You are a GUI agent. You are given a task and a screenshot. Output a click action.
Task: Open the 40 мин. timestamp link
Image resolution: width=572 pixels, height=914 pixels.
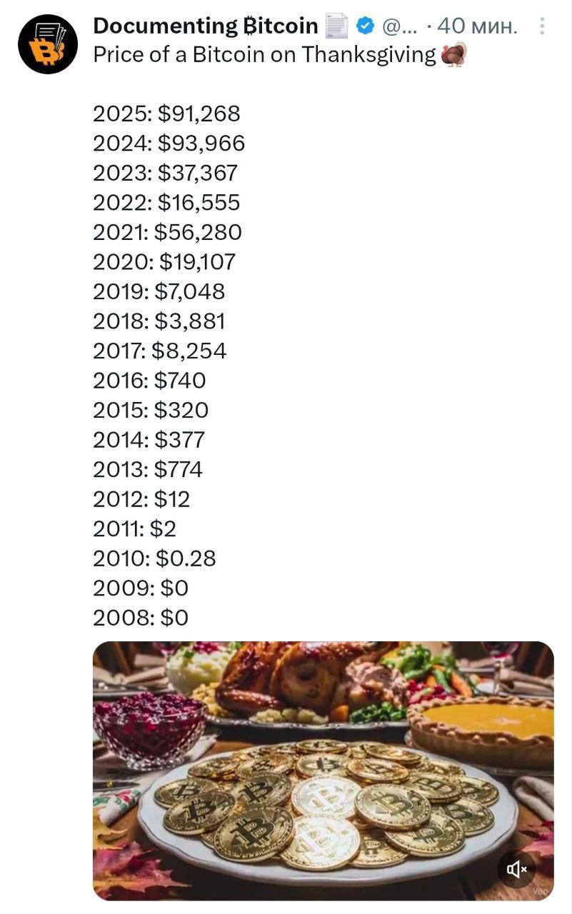[476, 26]
